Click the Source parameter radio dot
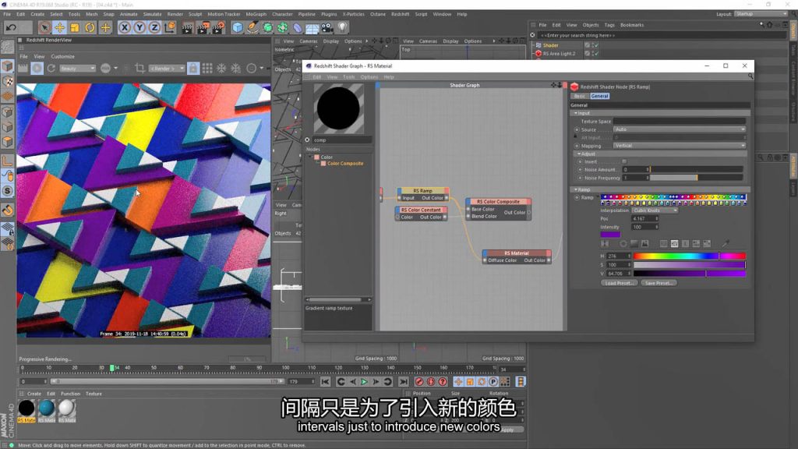This screenshot has width=798, height=449. (x=577, y=130)
